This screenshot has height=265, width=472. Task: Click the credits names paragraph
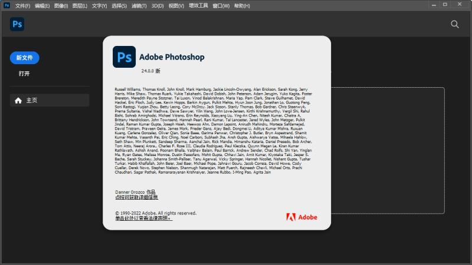click(x=213, y=131)
